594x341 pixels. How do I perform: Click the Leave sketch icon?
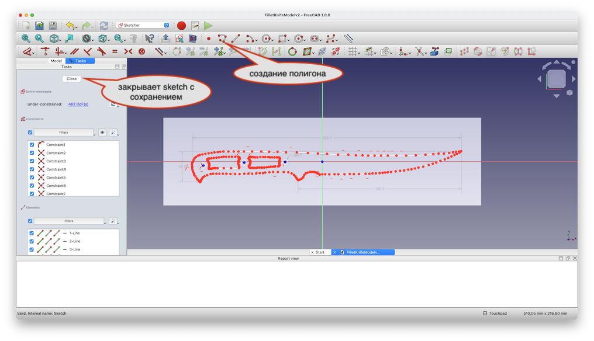point(165,39)
